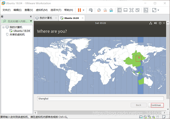
Task: Click the Ubuntu network status icon
Action: (x=151, y=23)
